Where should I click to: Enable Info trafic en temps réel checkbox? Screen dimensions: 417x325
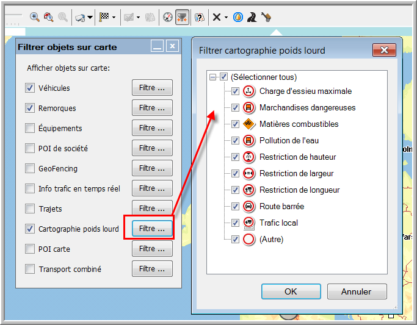30,188
